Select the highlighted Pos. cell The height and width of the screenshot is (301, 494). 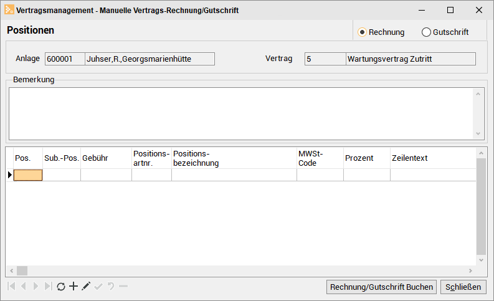point(28,175)
